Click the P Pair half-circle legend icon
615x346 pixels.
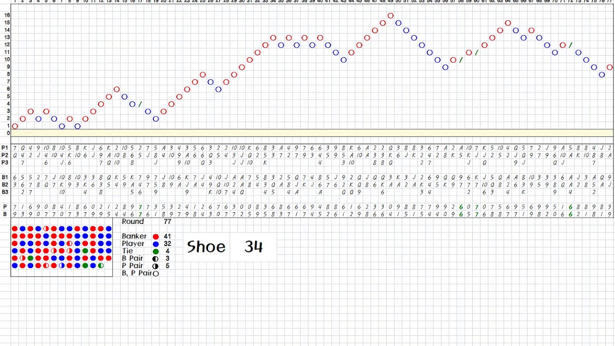point(155,266)
